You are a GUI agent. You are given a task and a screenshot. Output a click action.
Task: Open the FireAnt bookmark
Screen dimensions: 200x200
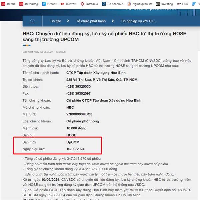tap(49, 4)
